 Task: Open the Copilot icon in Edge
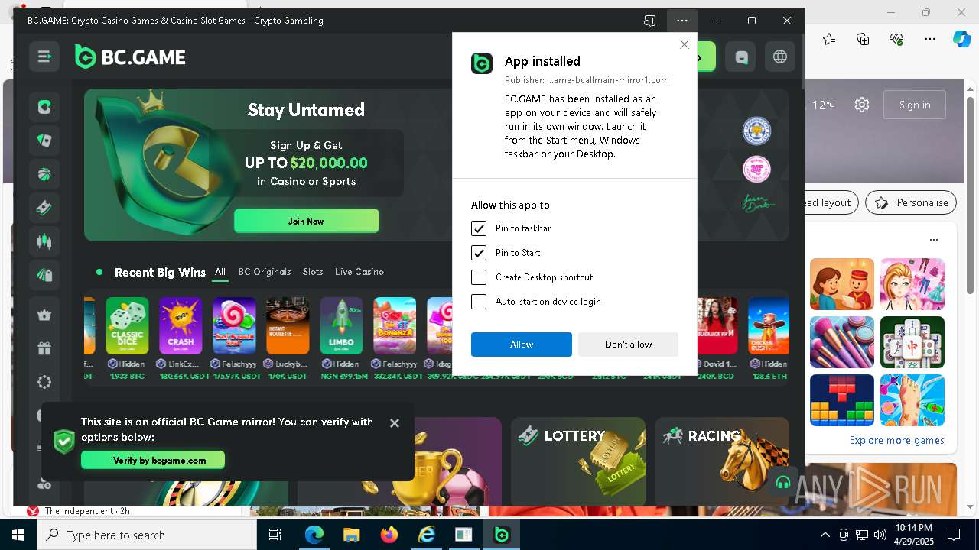(961, 39)
